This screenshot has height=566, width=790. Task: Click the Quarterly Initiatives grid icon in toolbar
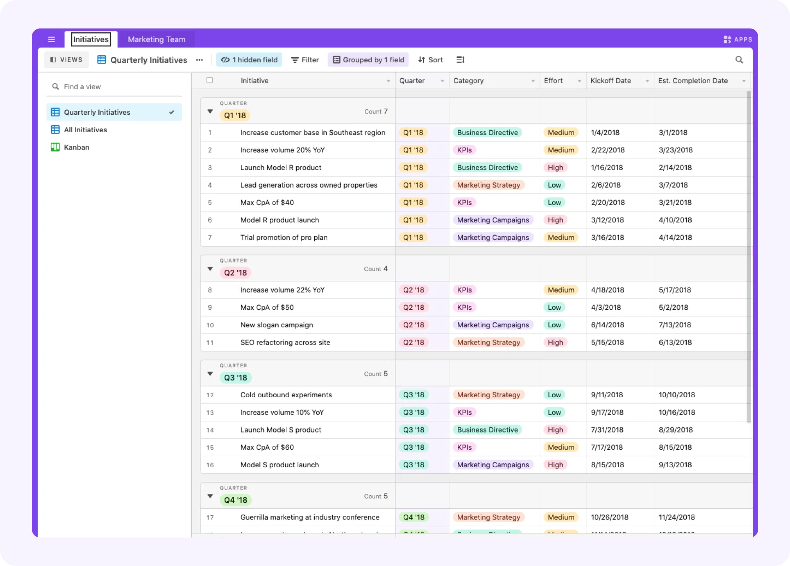[x=102, y=60]
